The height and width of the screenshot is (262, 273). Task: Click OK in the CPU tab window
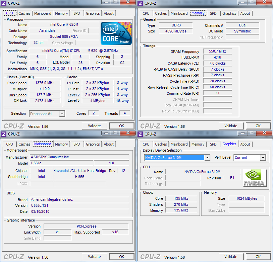[x=122, y=126]
